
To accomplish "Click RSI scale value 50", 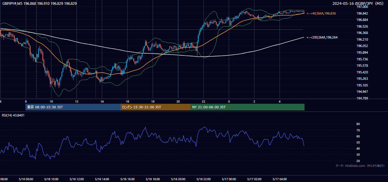I will coord(358,142).
